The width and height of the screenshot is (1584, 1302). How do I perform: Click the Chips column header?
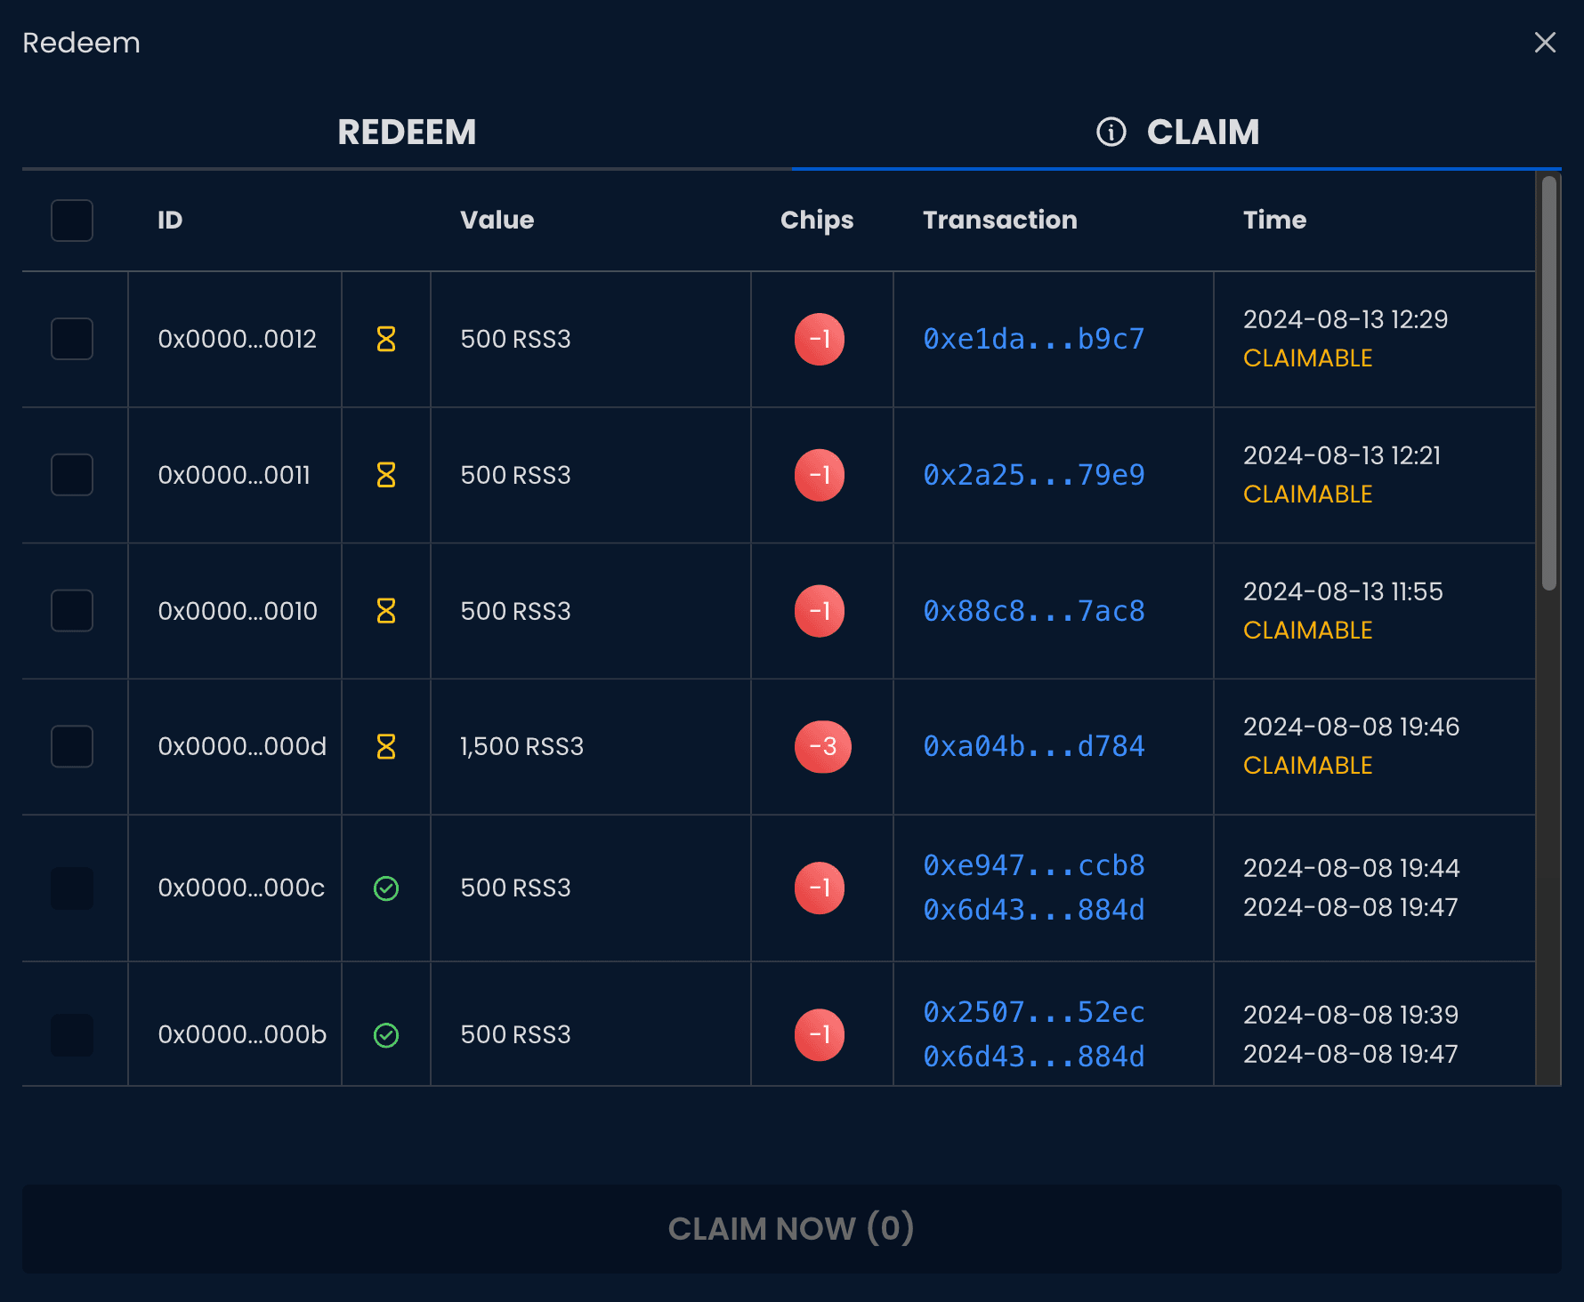click(817, 221)
